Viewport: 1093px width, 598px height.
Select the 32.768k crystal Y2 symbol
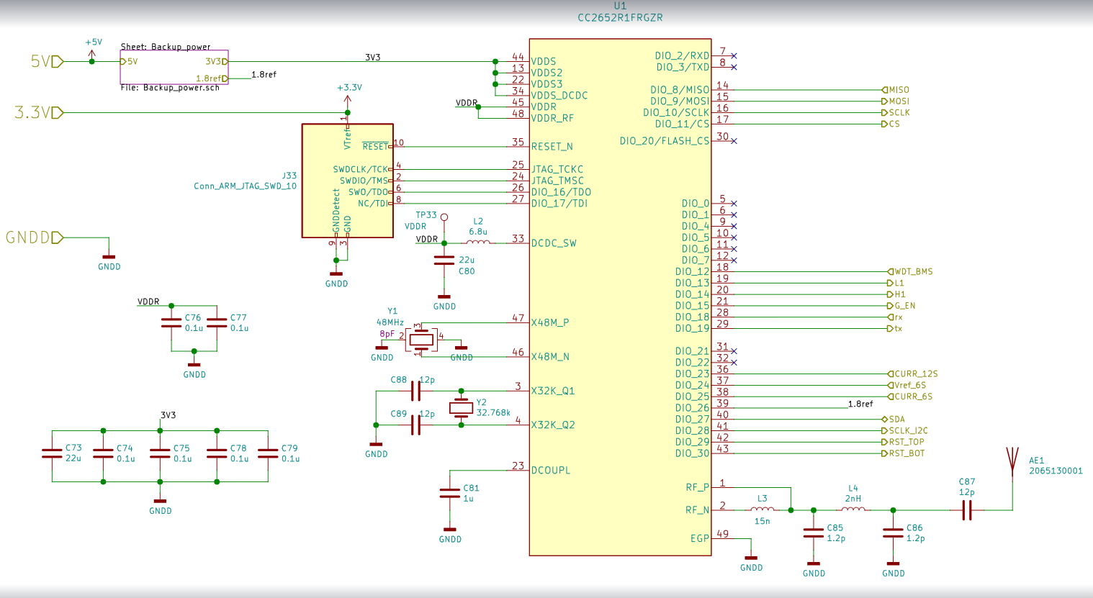(x=461, y=408)
